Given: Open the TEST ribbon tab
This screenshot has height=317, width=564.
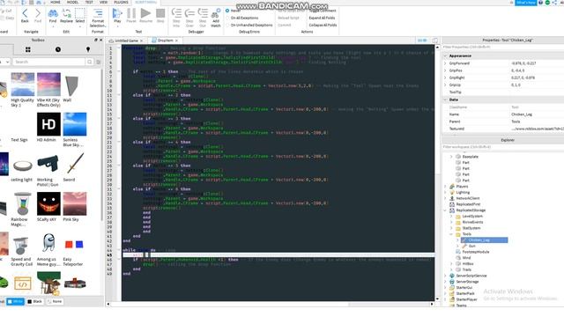Looking at the screenshot, I should pyautogui.click(x=89, y=2).
